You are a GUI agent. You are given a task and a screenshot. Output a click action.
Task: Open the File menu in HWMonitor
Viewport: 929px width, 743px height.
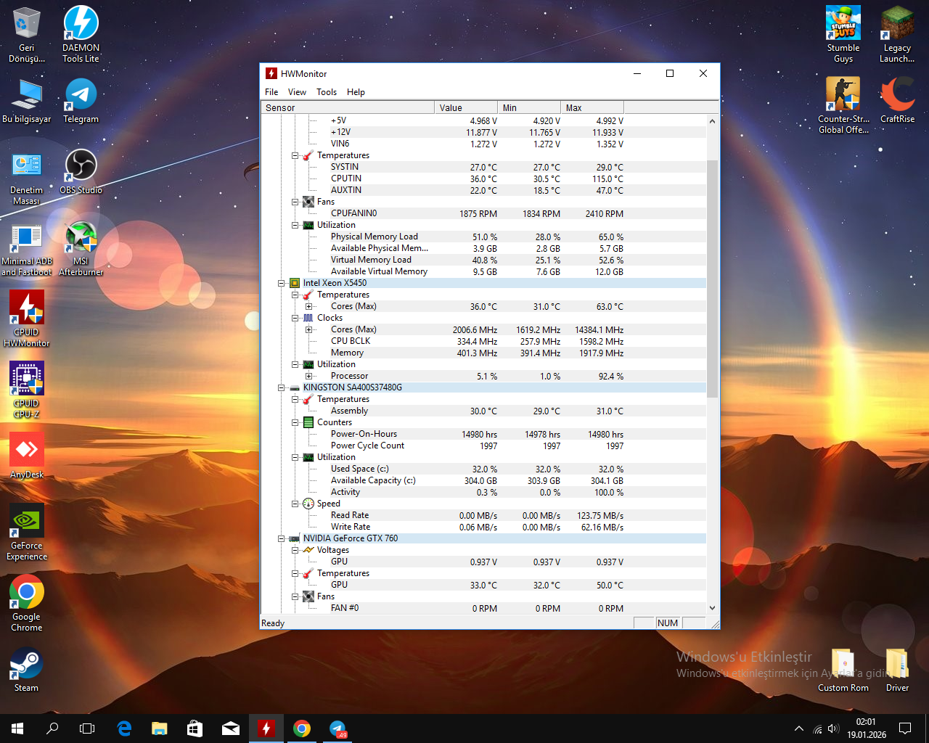[271, 92]
